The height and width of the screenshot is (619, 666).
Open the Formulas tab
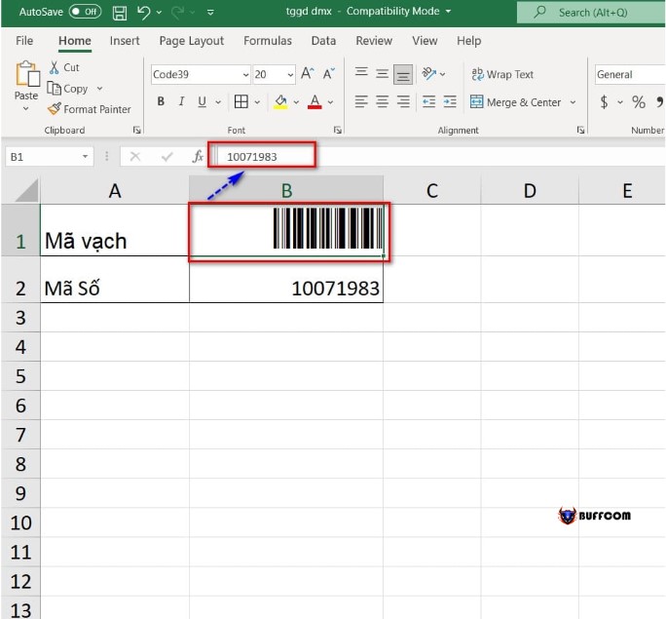pos(268,41)
